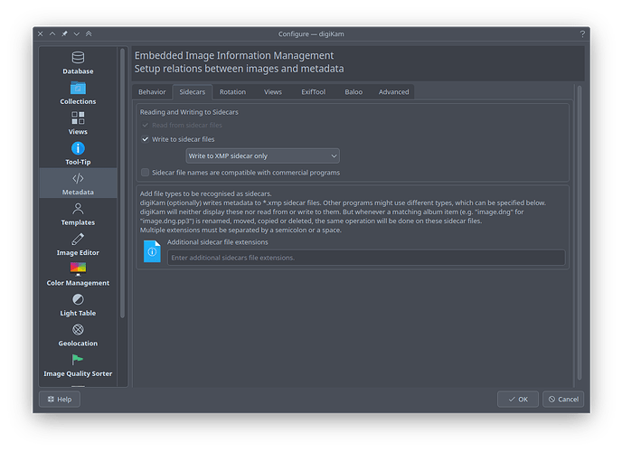Viewport: 622px width, 452px height.
Task: Switch to the Advanced tab
Action: pyautogui.click(x=393, y=91)
